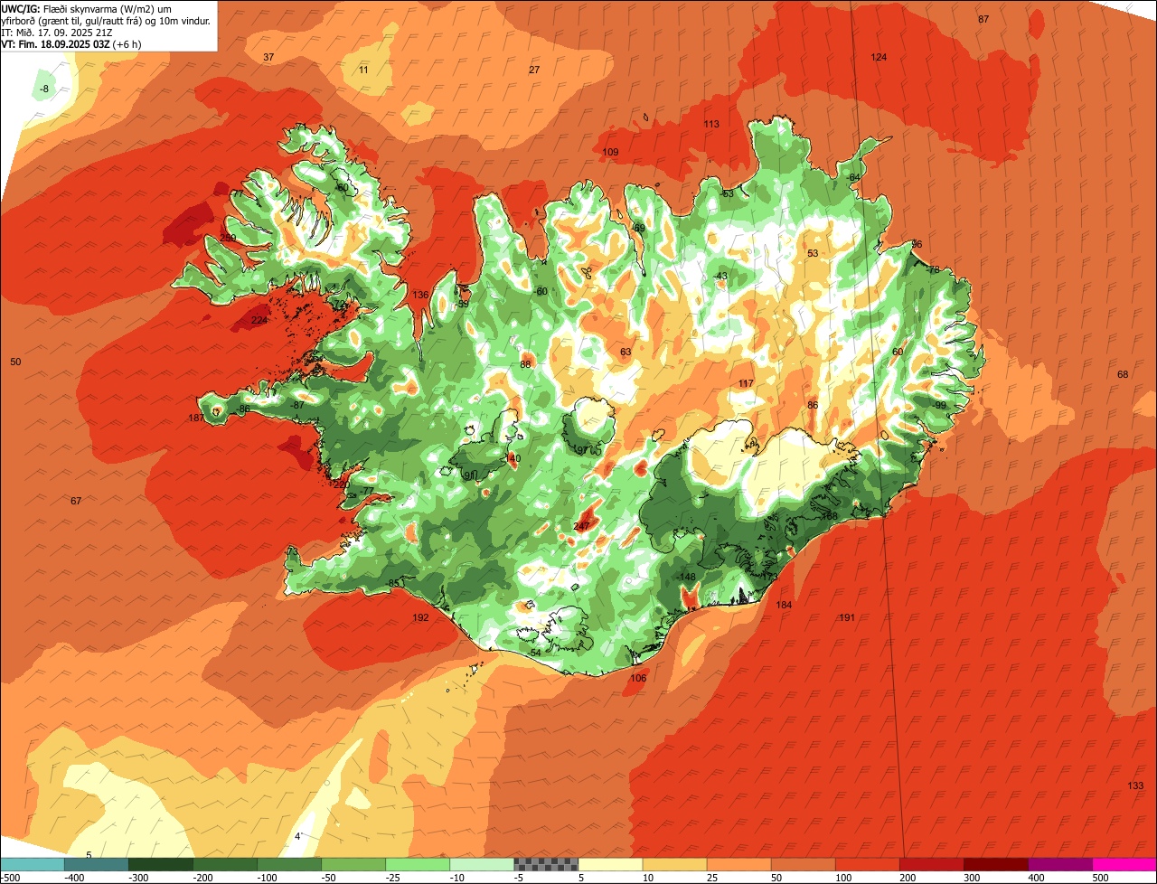
Task: Click the '67' value over the western ocean
Action: click(x=76, y=501)
